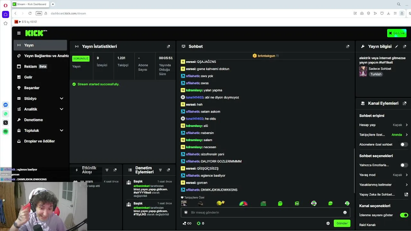
Task: Open a new browser tab
Action: point(53,4)
